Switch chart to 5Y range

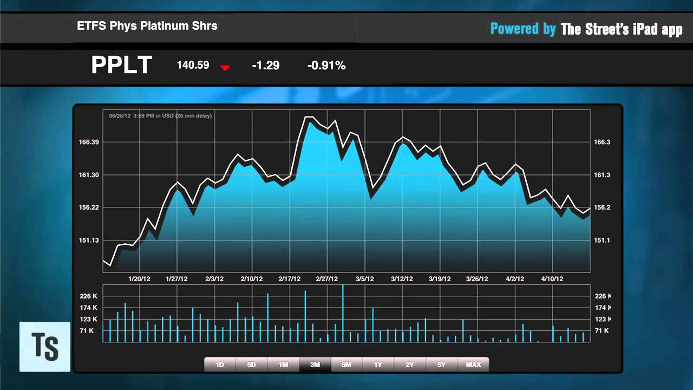pos(442,365)
